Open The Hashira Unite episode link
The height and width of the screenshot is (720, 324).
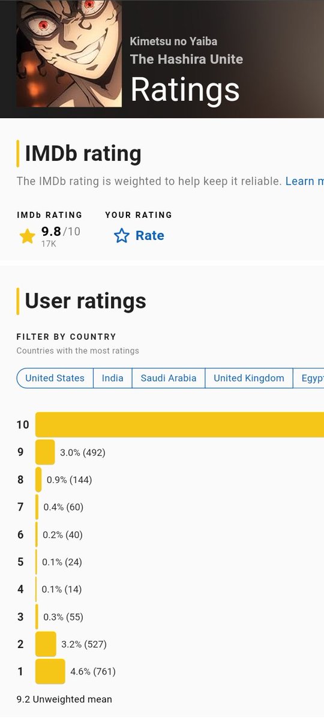(187, 59)
